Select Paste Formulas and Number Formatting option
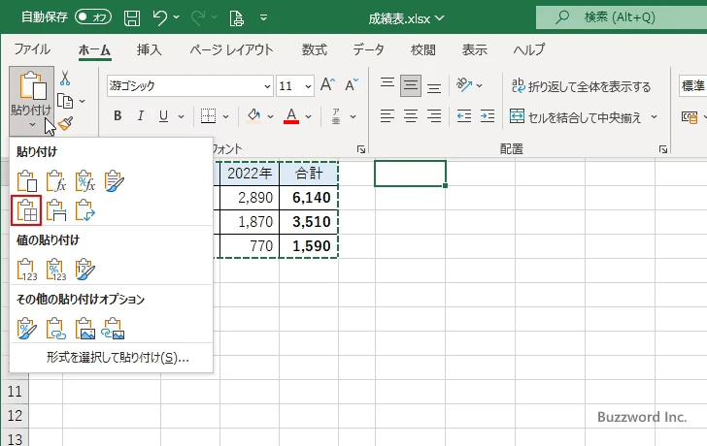Screen dimensions: 707x446 point(85,181)
